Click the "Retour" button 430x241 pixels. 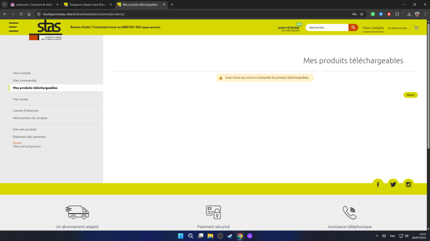[410, 95]
